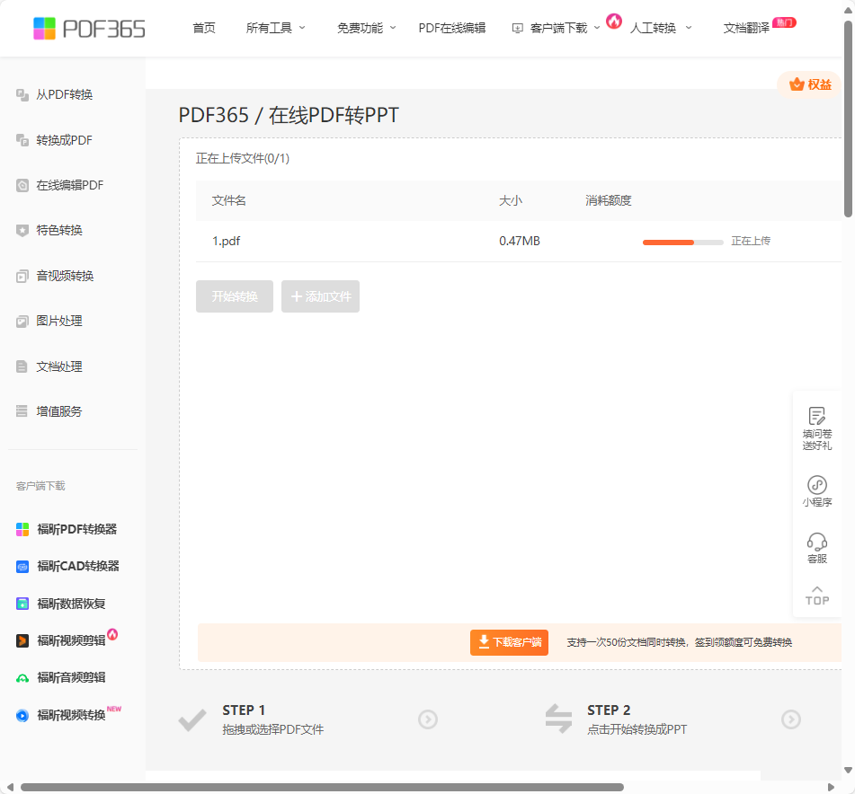Viewport: 855px width, 794px height.
Task: Open the 客服 customer service headset icon
Action: [817, 542]
